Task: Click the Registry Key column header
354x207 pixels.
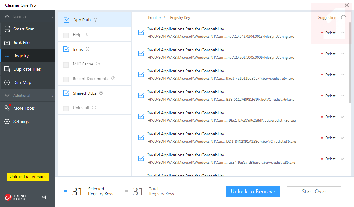Action: click(x=180, y=18)
